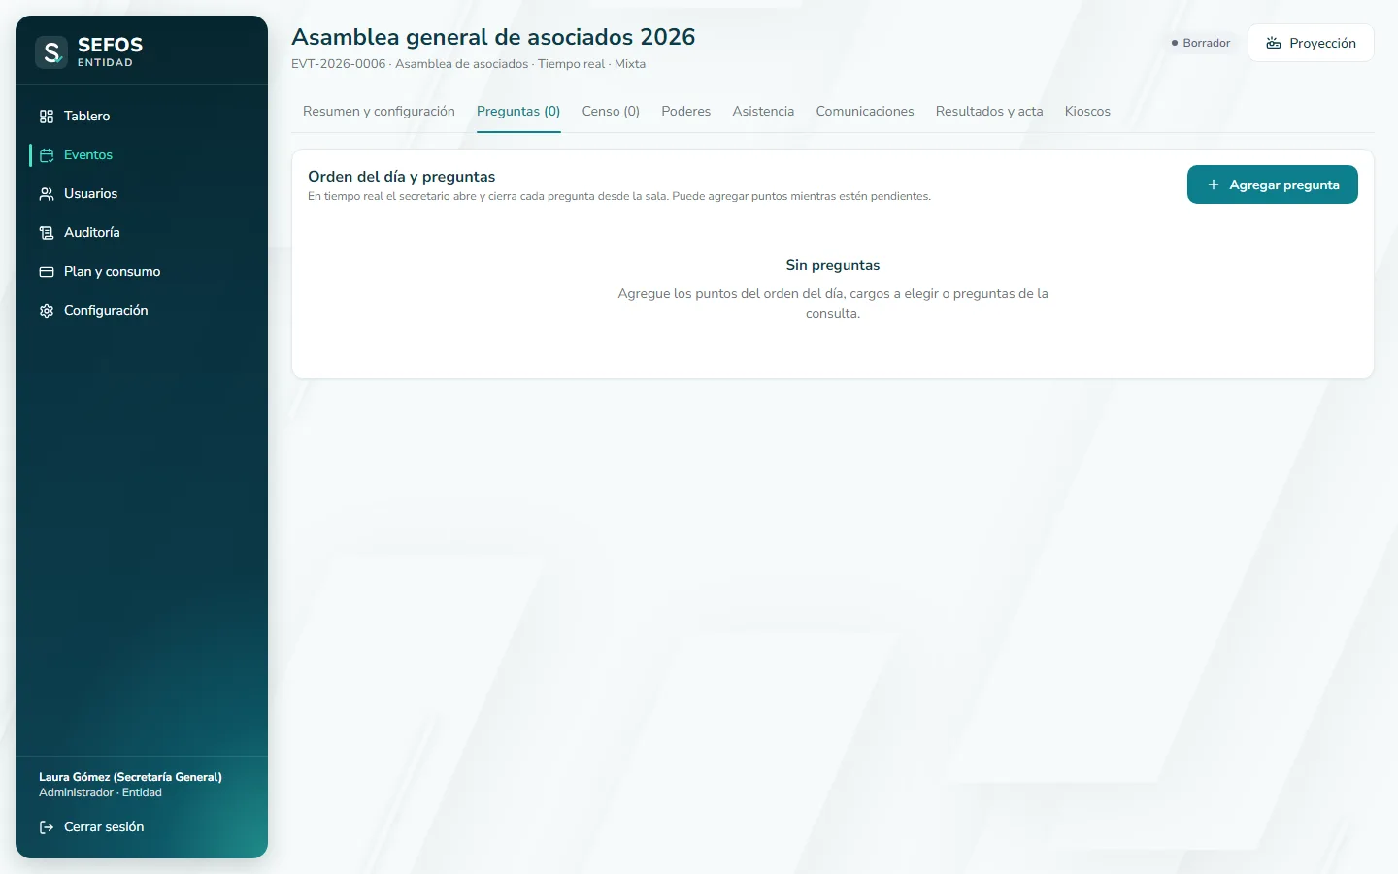Open the Asistencia tab

point(763,112)
